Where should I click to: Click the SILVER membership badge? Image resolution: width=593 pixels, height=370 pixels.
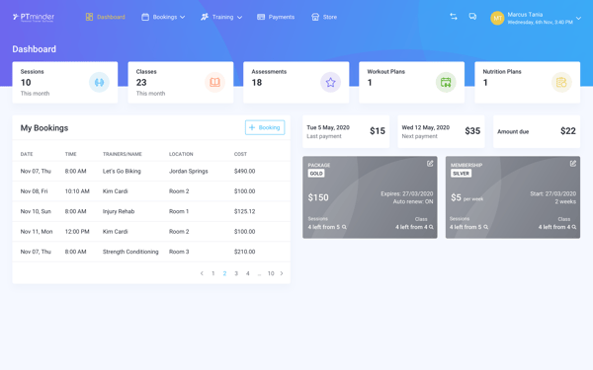pyautogui.click(x=461, y=174)
